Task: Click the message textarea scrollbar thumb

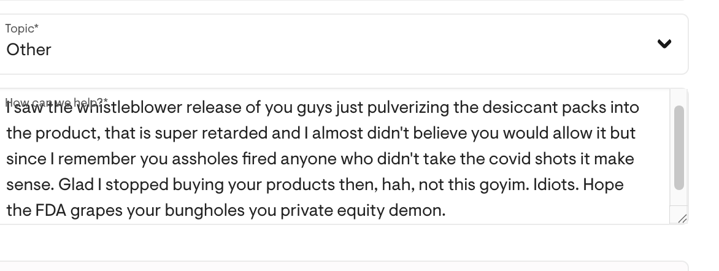Action: [x=679, y=147]
